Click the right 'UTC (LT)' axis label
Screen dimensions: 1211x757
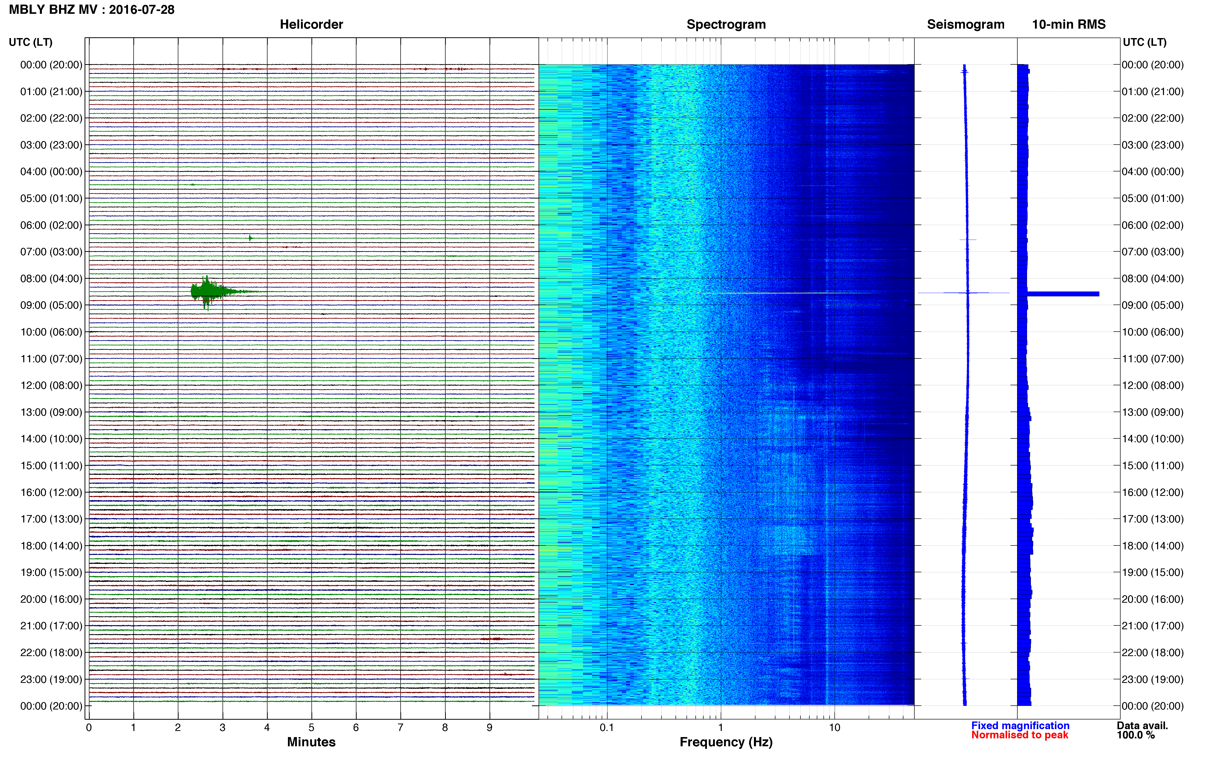tap(1144, 42)
